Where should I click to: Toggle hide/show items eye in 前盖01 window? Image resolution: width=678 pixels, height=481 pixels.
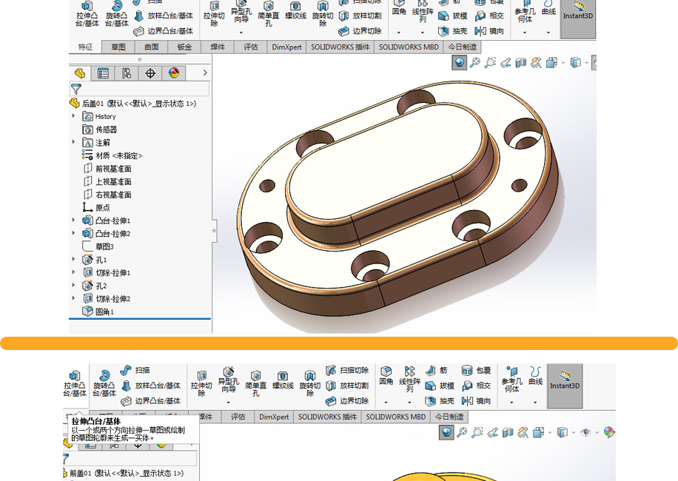tap(585, 432)
